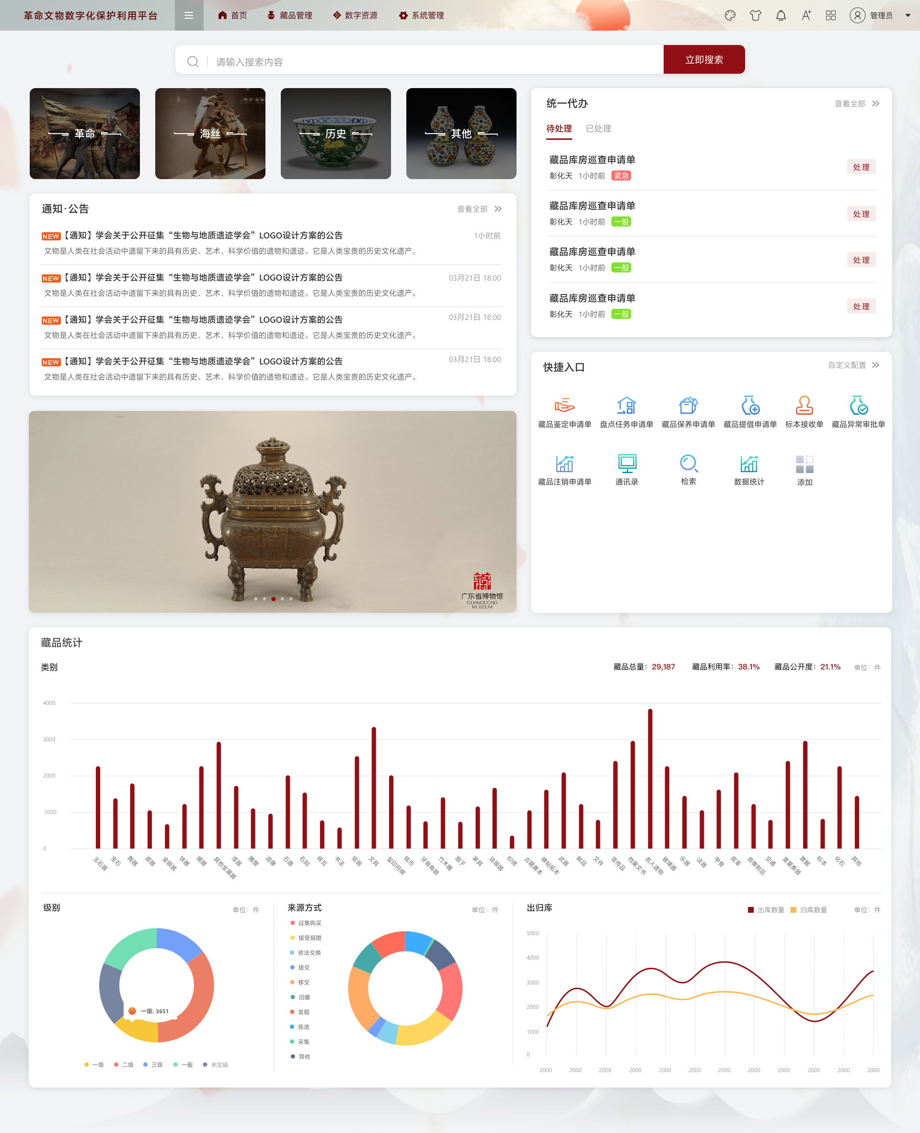The height and width of the screenshot is (1133, 920).
Task: Click the hamburger menu collapse icon
Action: coord(188,15)
